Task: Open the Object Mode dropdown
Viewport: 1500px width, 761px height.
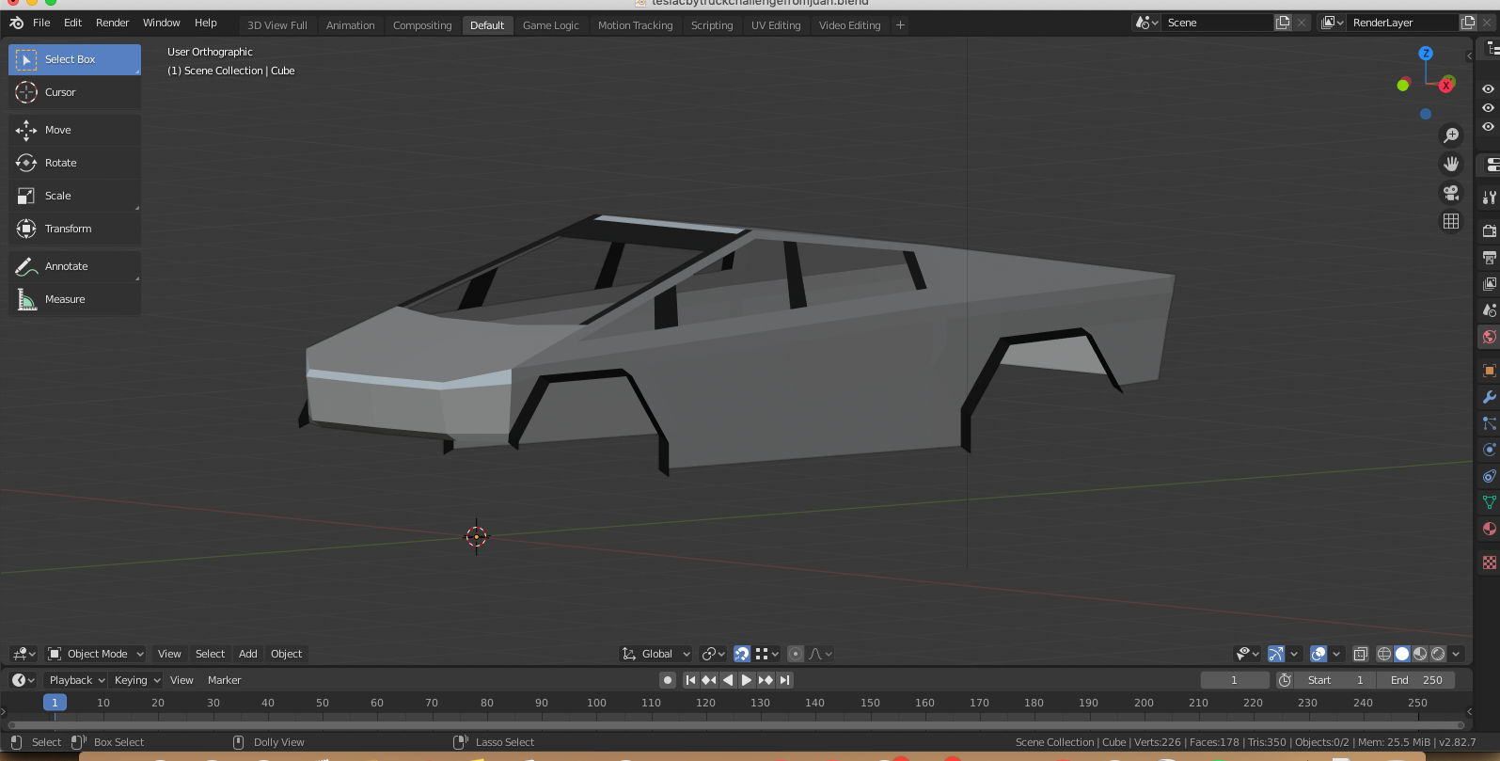Action: coord(96,654)
